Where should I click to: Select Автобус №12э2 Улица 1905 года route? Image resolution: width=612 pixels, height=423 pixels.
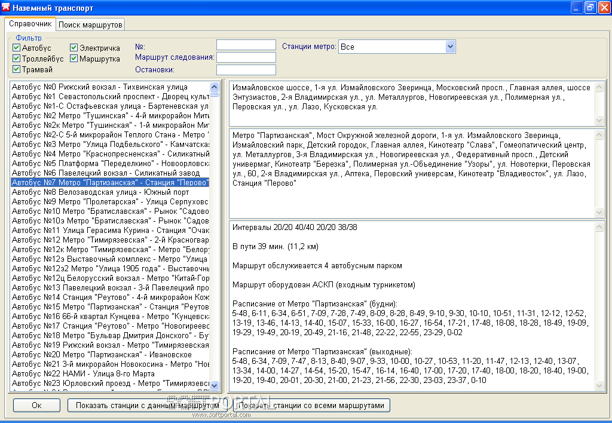[110, 268]
